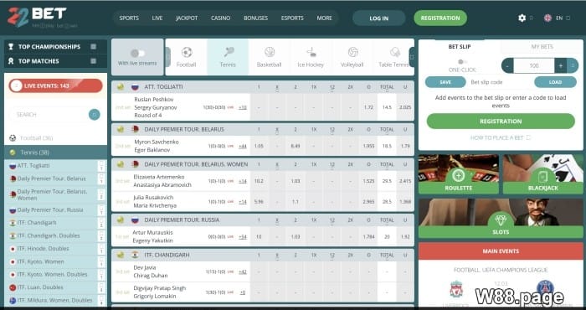
Task: Open the MORE menu in top navigation
Action: [x=324, y=18]
